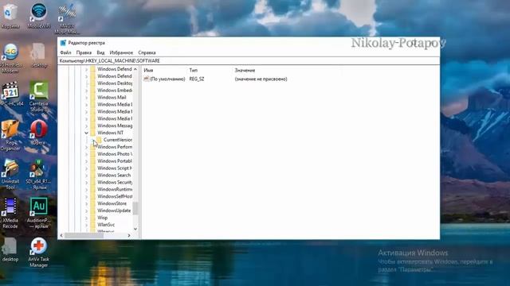Screen dimensions: 510x286
Task: Expand the WindowsUpdate key arrow
Action: click(x=86, y=211)
